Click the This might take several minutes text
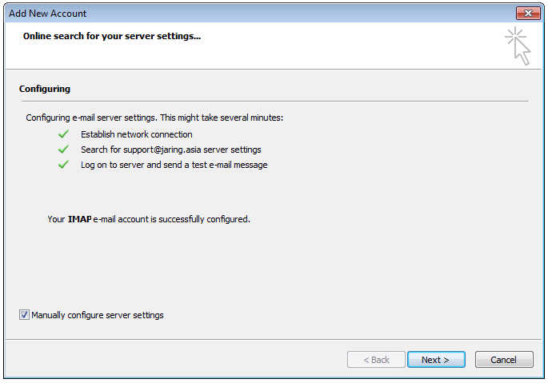This screenshot has width=548, height=383. (222, 118)
